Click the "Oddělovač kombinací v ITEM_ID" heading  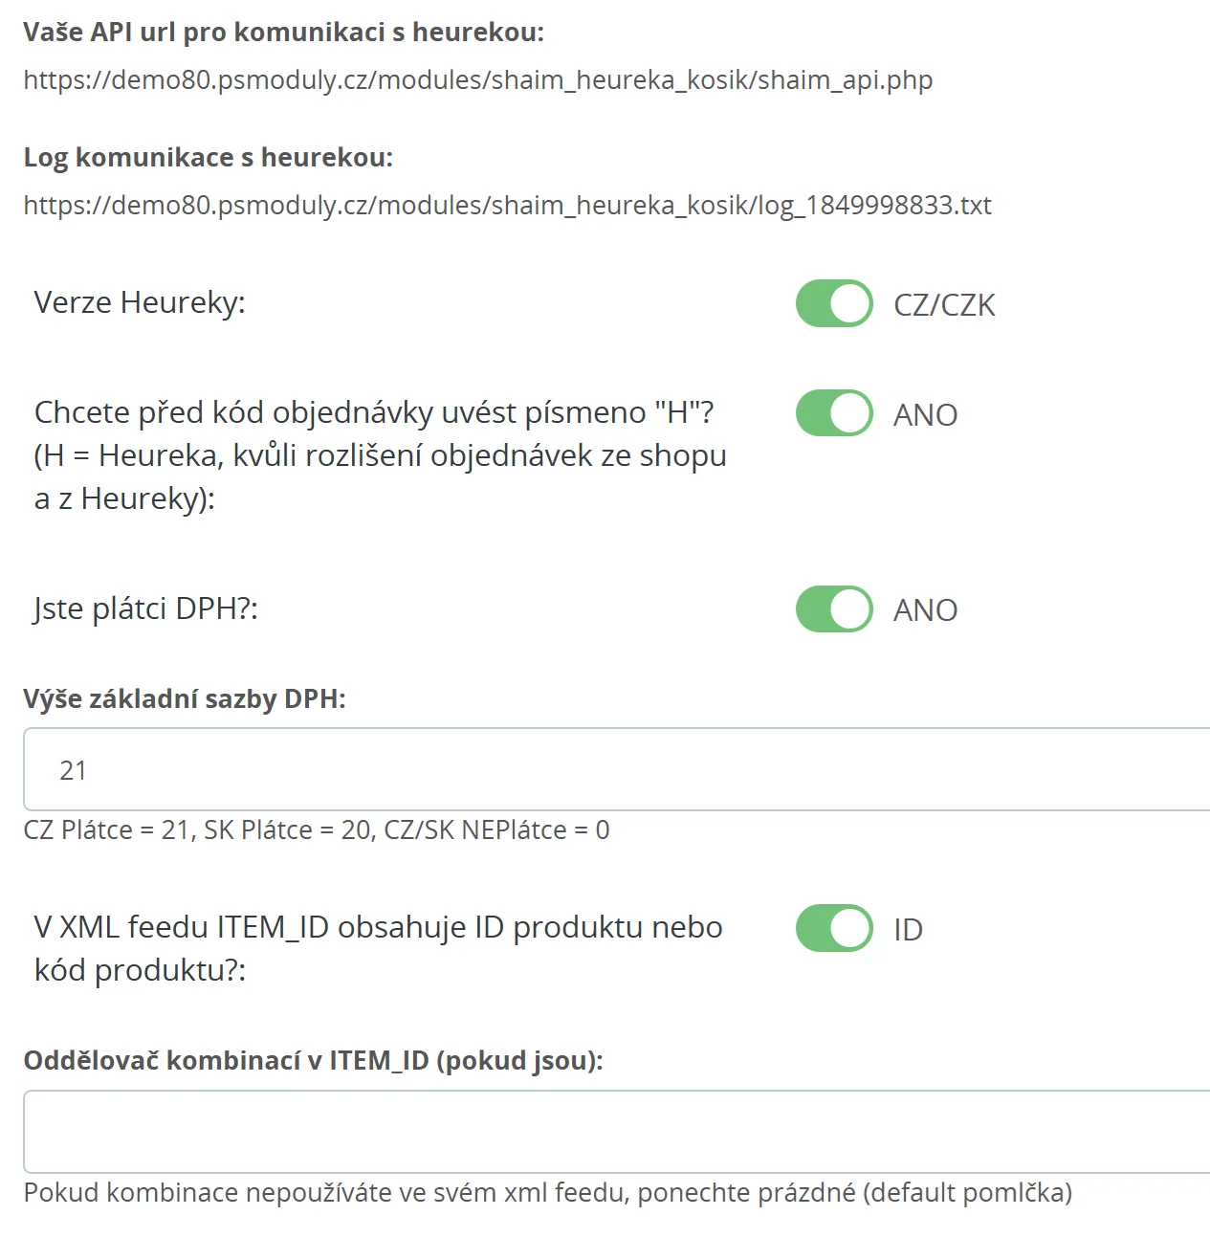(313, 1061)
